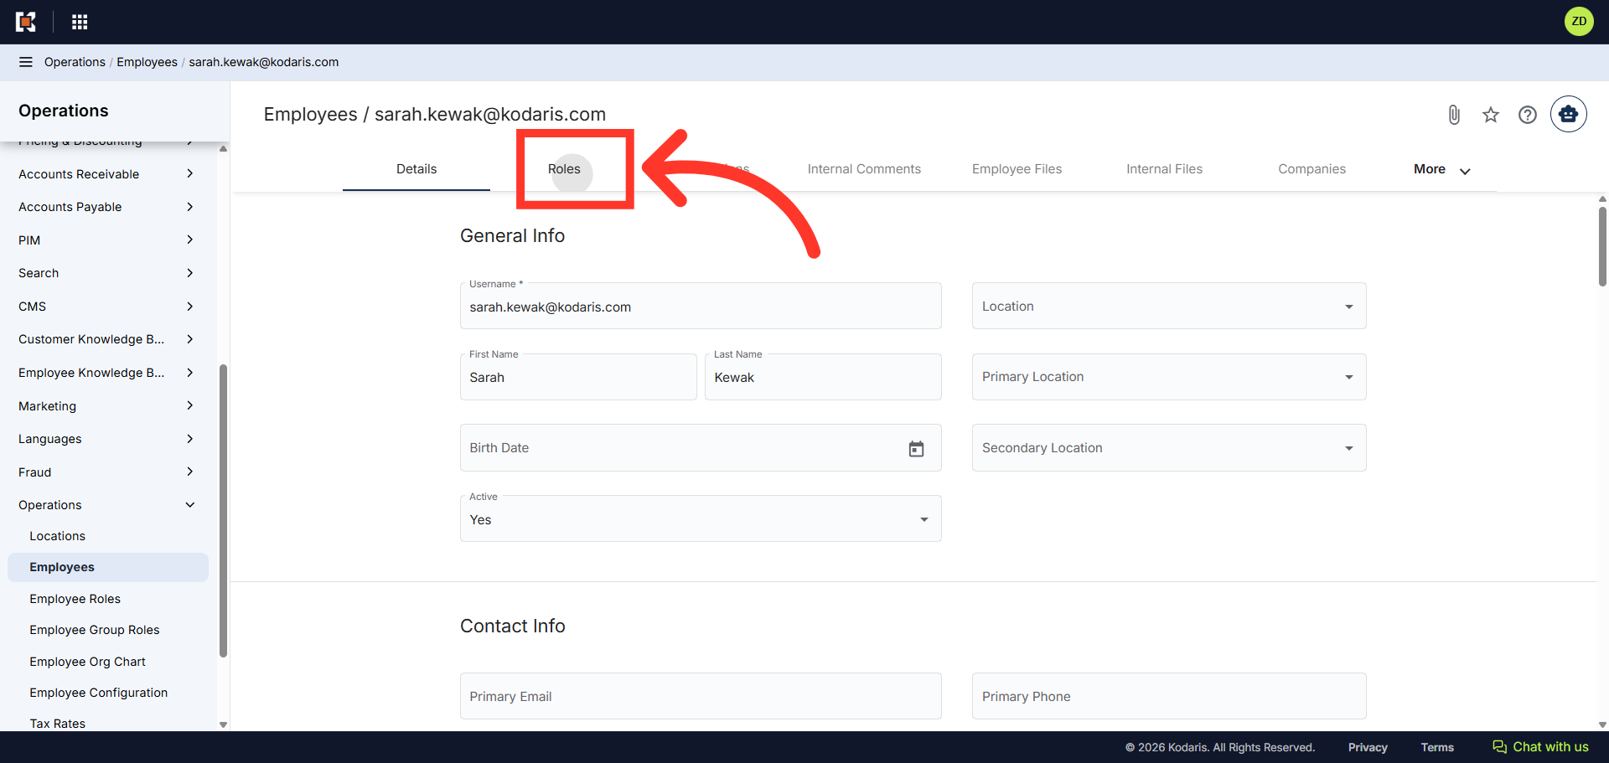Click the Kodaris logo icon
The height and width of the screenshot is (763, 1609).
click(26, 22)
